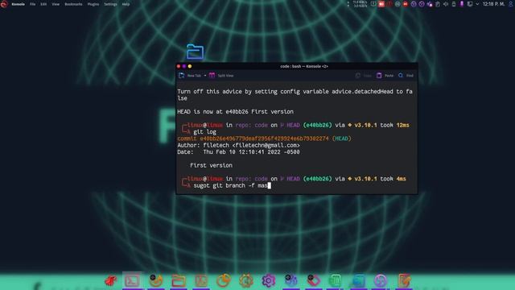
Task: Open the Bookmarks menu
Action: pos(73,4)
